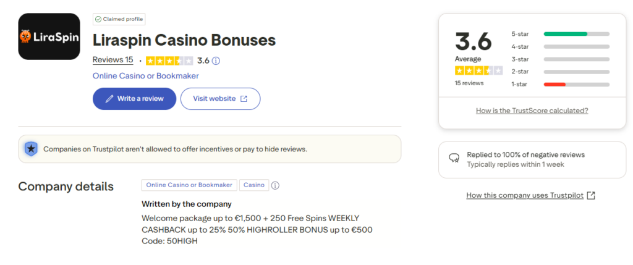Open the Reviews 15 link

(113, 60)
